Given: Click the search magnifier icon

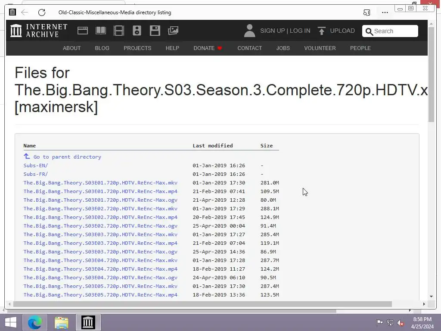Looking at the screenshot, I should (369, 31).
